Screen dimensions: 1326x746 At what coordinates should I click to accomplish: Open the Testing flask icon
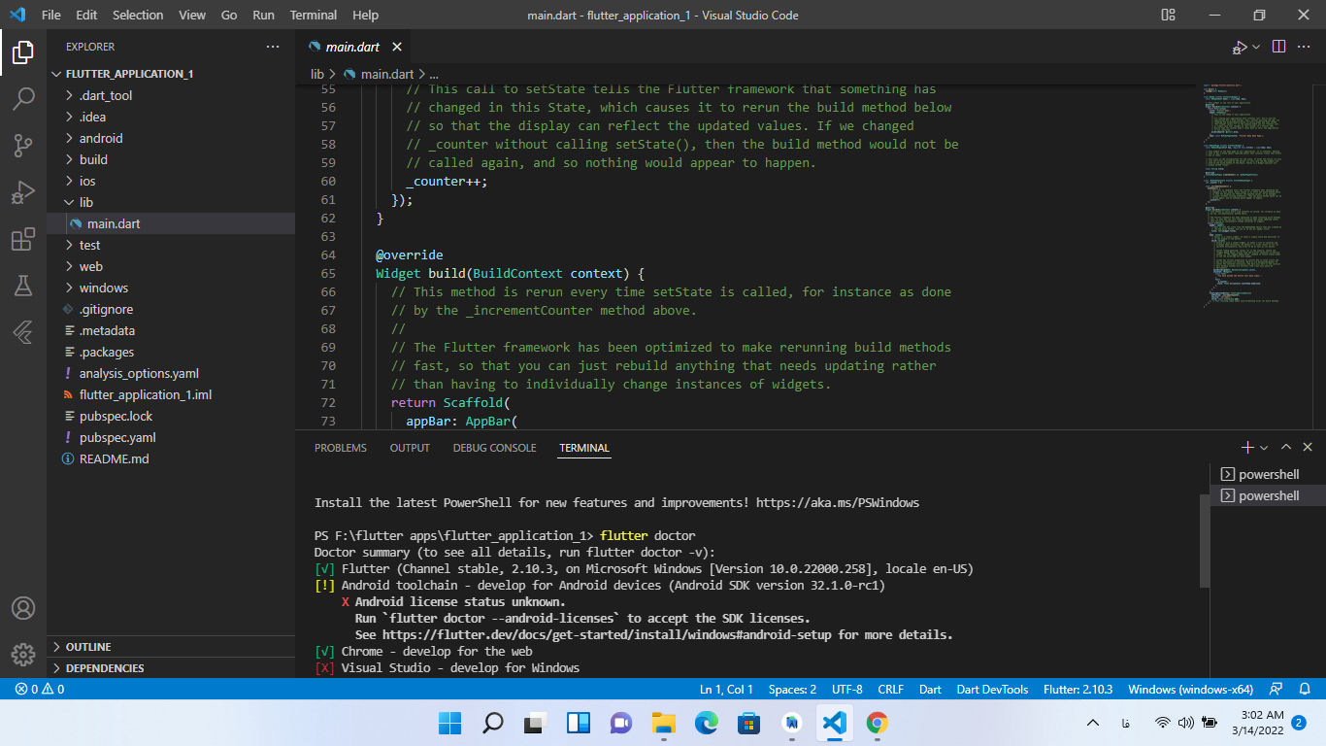coord(23,286)
